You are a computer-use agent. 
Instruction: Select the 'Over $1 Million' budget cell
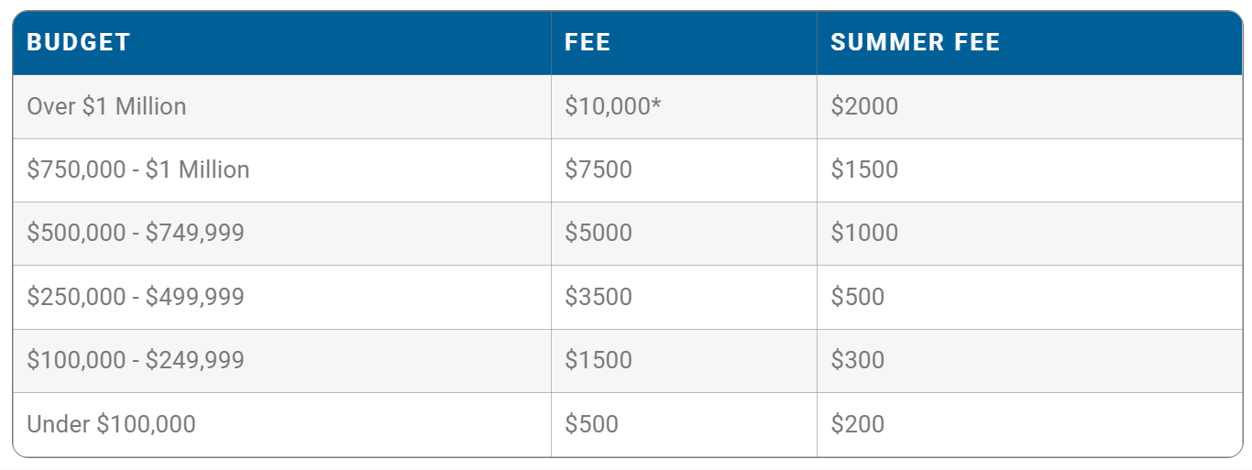click(x=106, y=106)
